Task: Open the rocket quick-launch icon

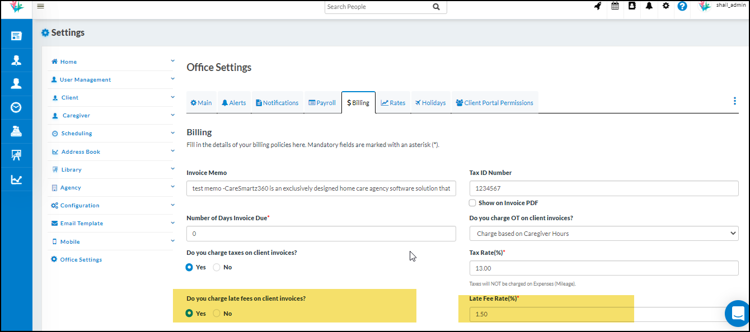Action: pyautogui.click(x=597, y=6)
